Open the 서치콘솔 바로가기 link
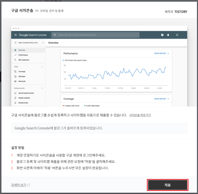198x194 pixels. click(140, 115)
